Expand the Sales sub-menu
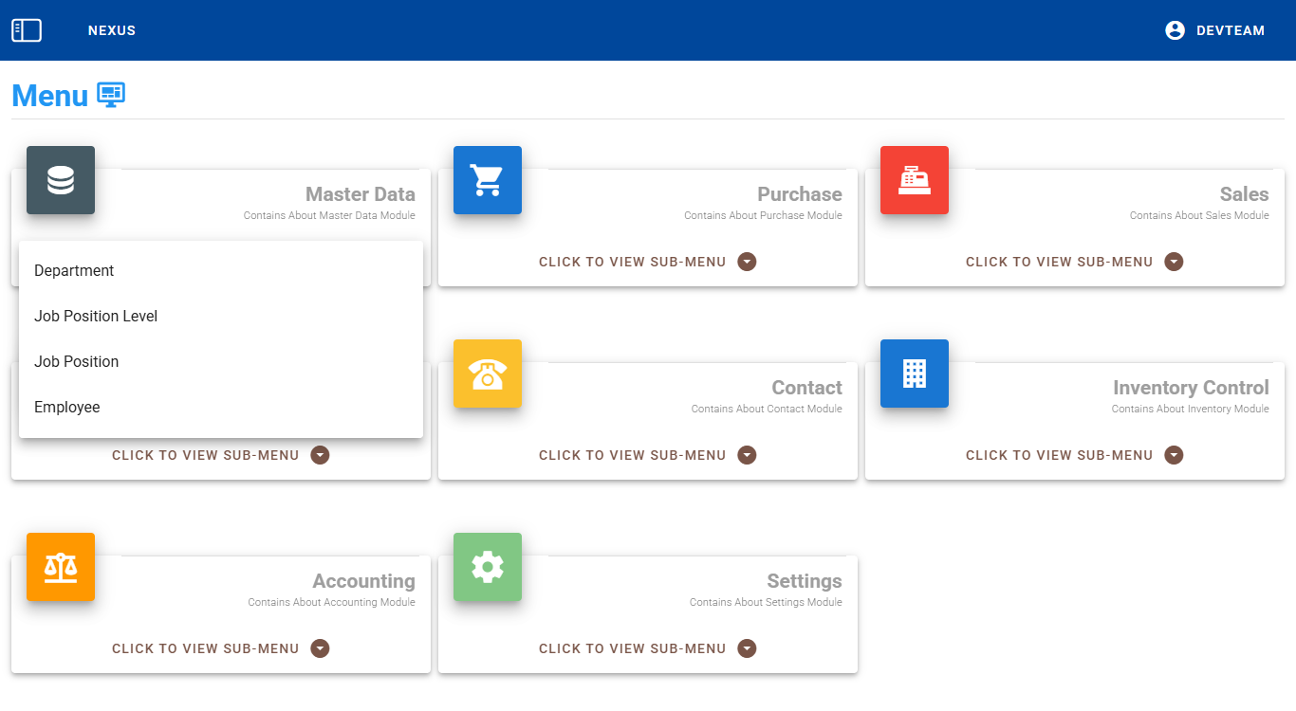1296x711 pixels. pos(1074,262)
